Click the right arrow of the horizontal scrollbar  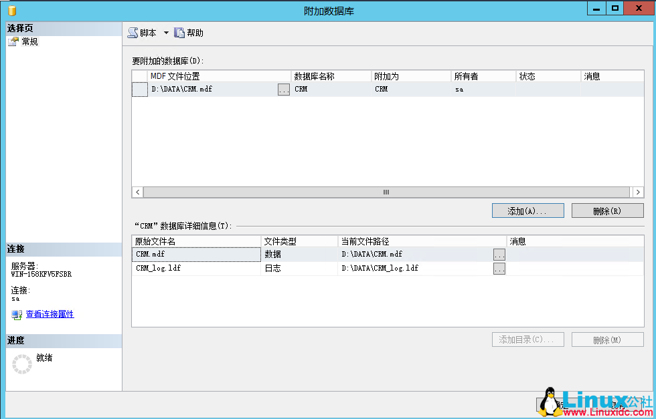(x=637, y=192)
